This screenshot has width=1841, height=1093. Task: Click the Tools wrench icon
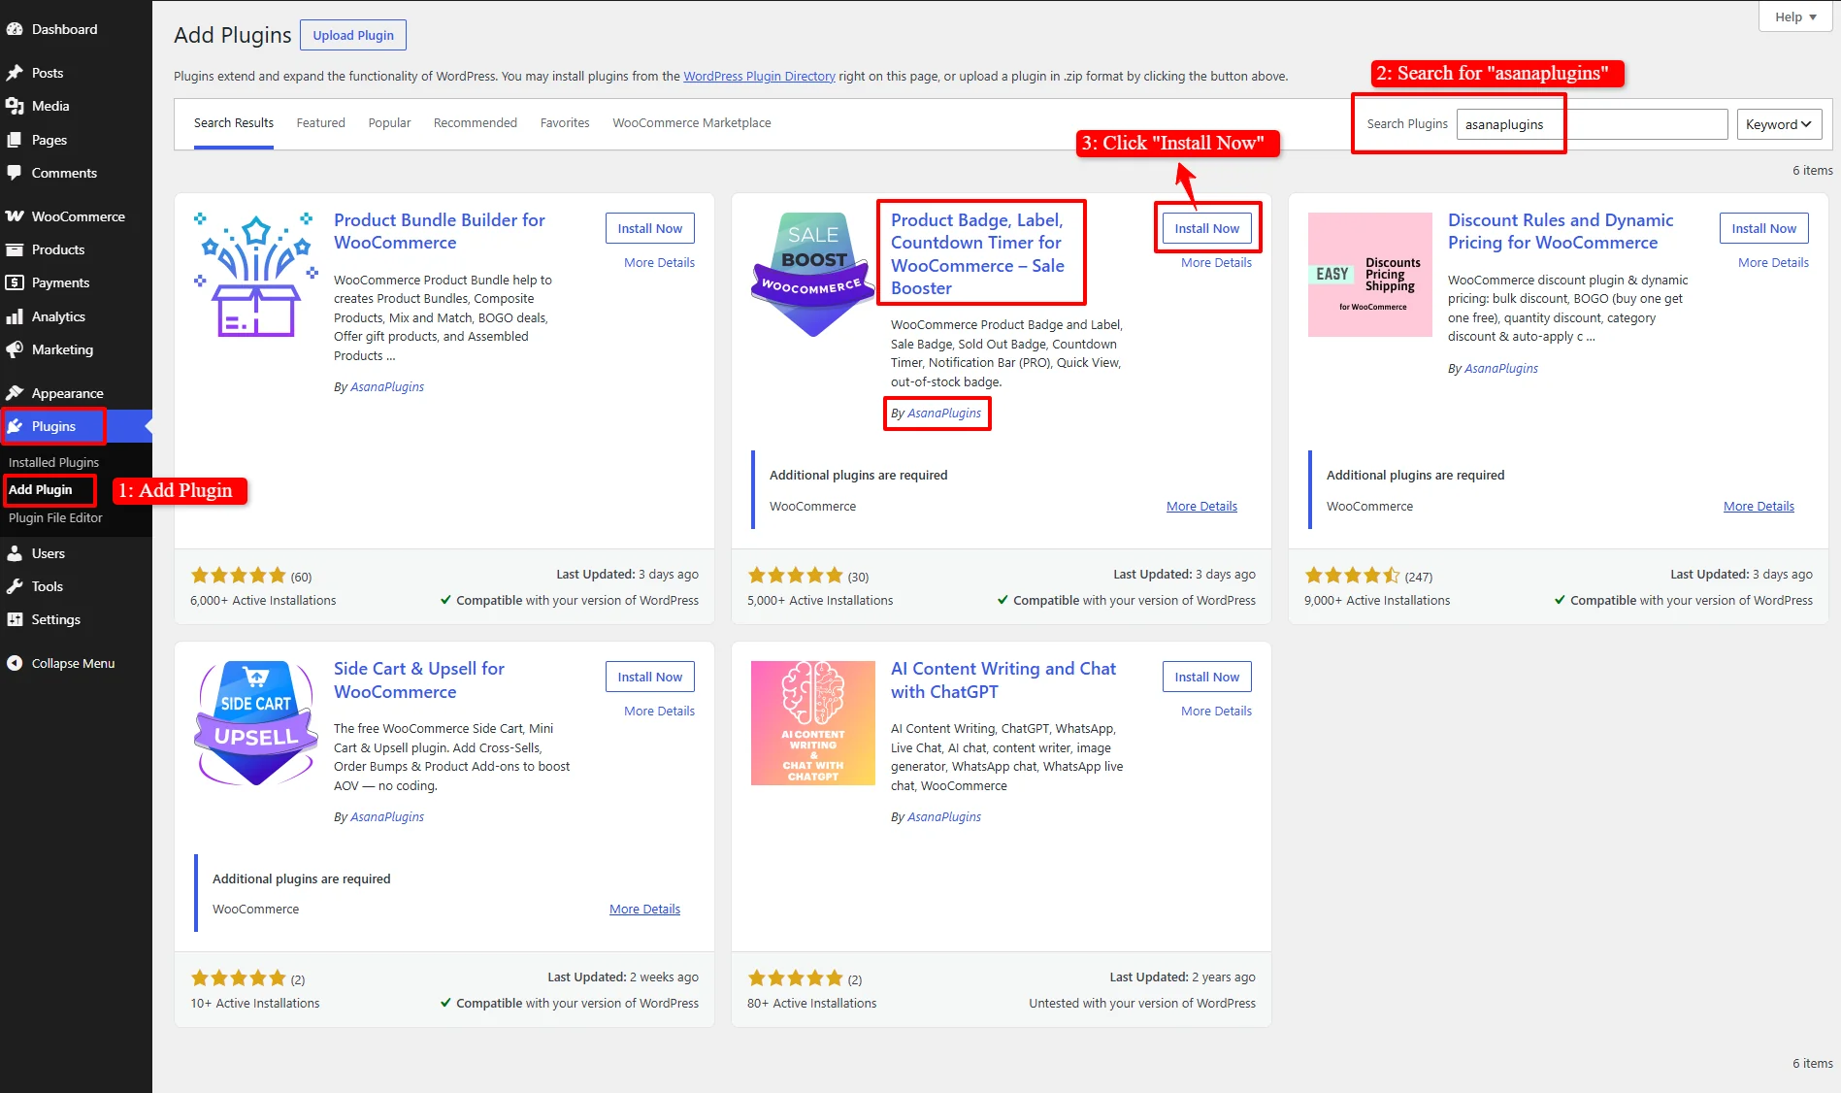point(15,586)
